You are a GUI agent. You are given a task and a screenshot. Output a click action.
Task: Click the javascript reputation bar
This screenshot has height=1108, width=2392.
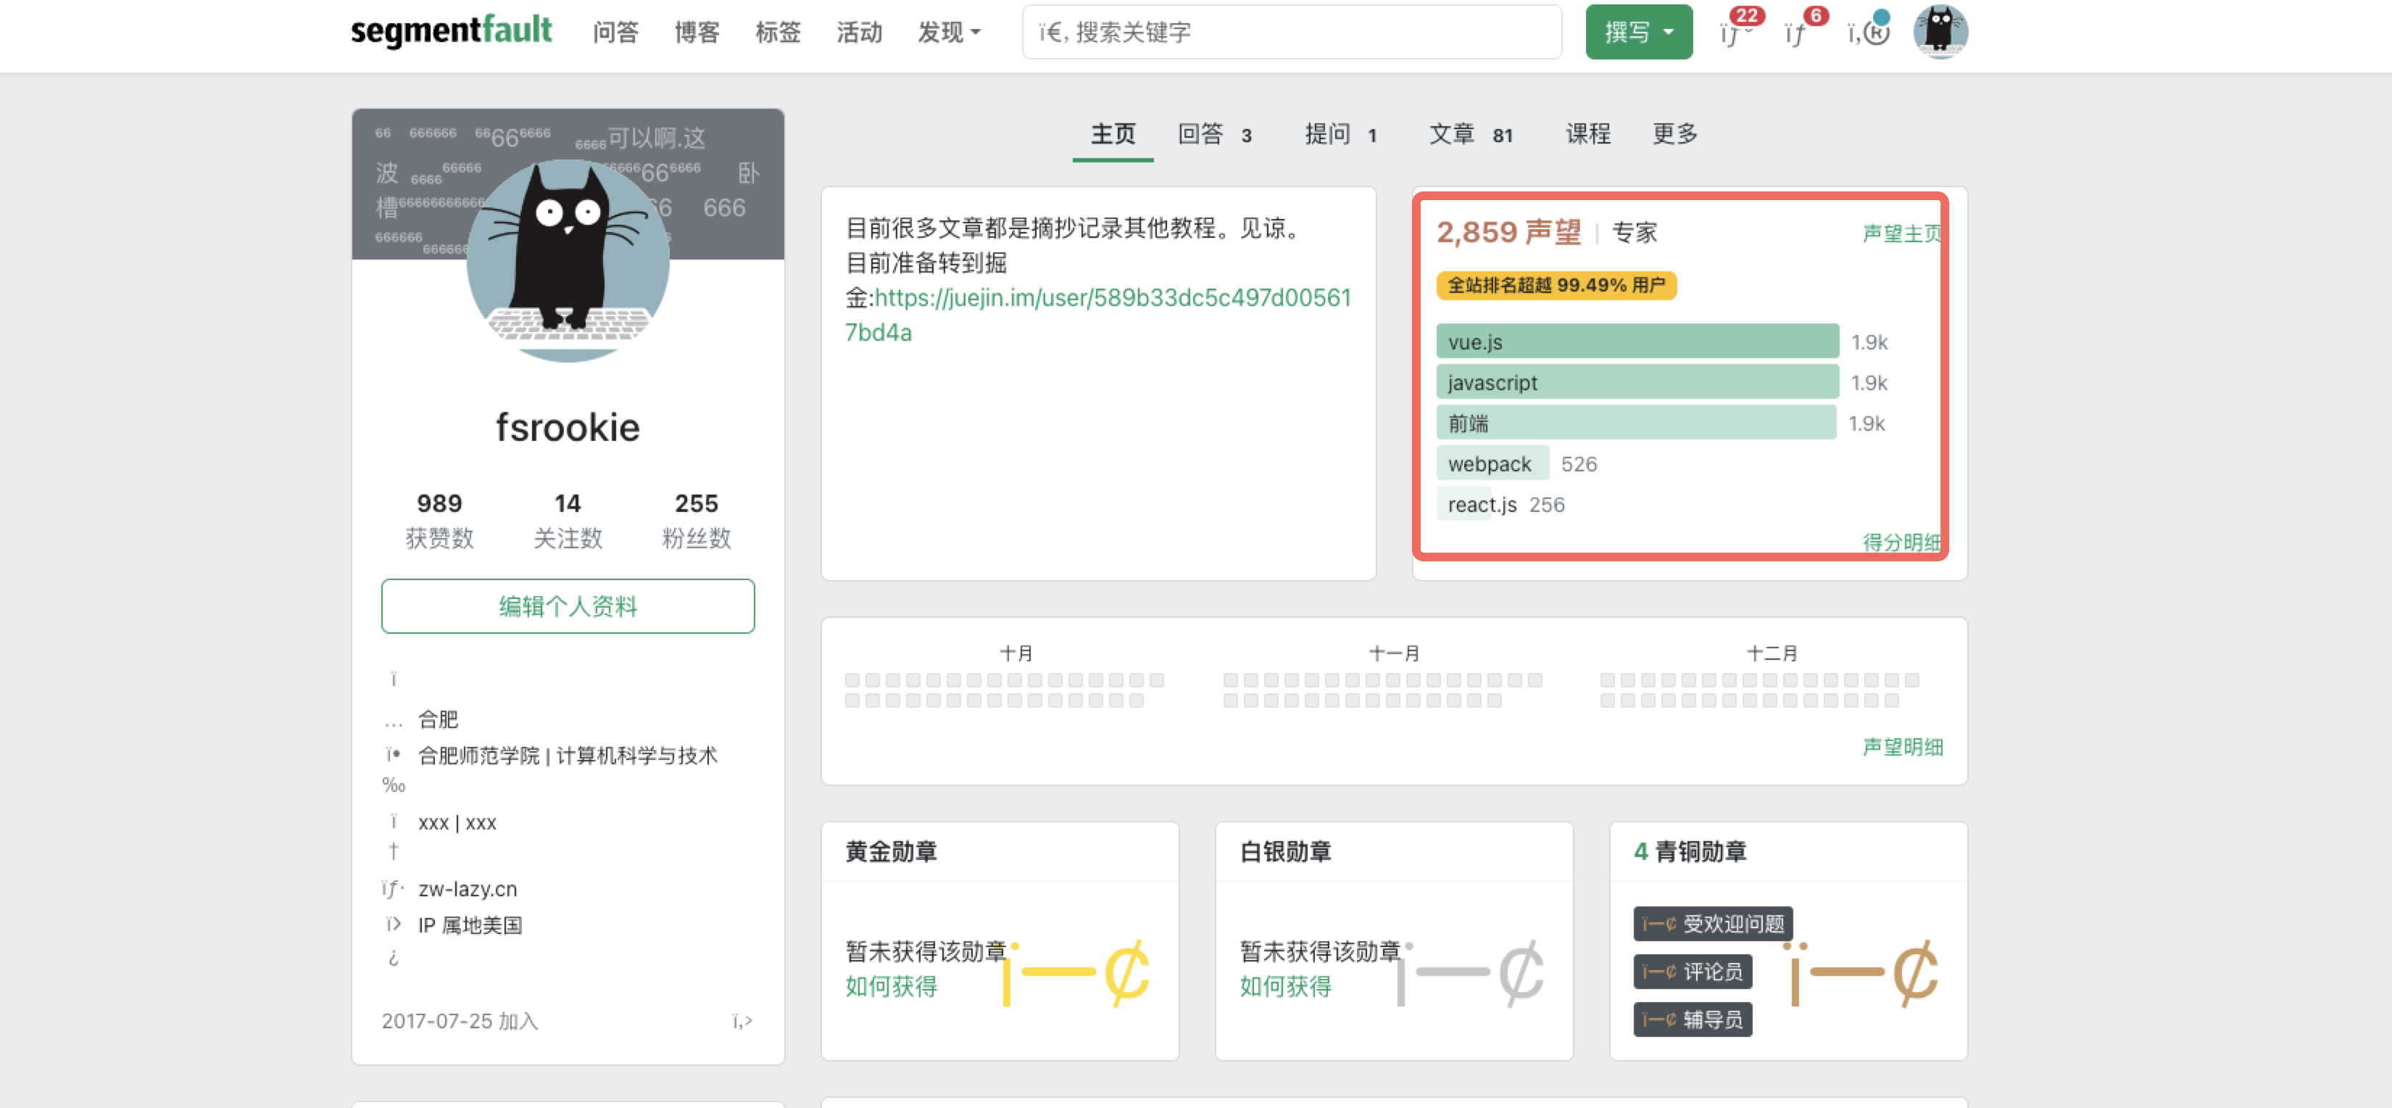[x=1637, y=383]
